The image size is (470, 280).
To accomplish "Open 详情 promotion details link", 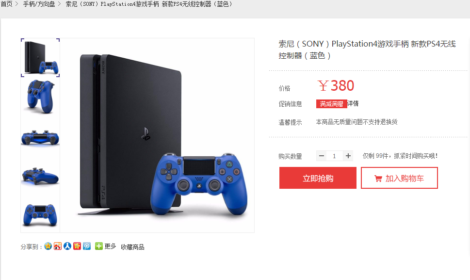I will click(353, 104).
